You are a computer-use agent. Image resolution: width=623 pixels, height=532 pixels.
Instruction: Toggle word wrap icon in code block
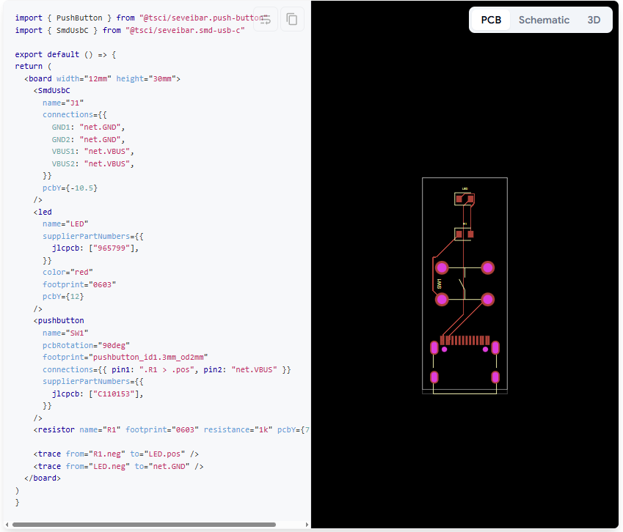point(266,19)
